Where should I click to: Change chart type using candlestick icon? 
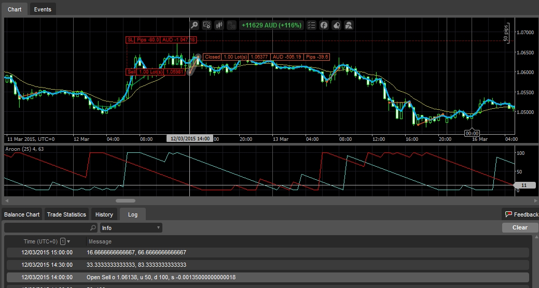219,25
